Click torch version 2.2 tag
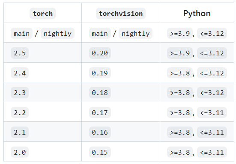The height and width of the screenshot is (164, 236). (x=20, y=112)
